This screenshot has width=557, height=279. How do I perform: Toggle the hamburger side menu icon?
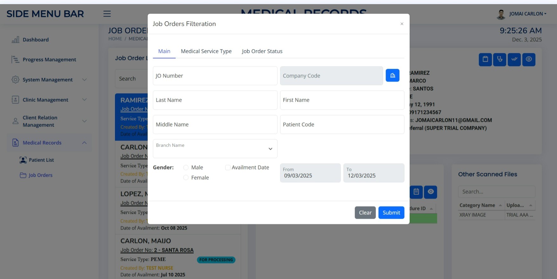(107, 14)
